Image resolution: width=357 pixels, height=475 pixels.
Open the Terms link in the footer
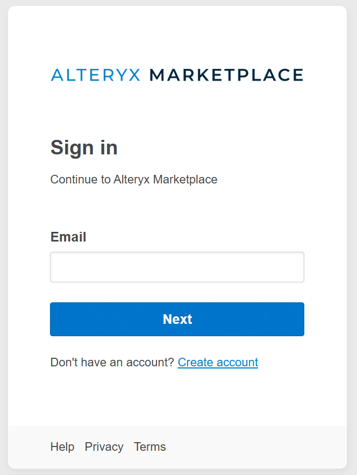[150, 446]
